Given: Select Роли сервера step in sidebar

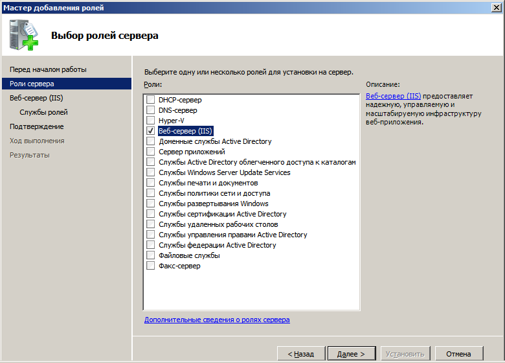Looking at the screenshot, I should [67, 84].
